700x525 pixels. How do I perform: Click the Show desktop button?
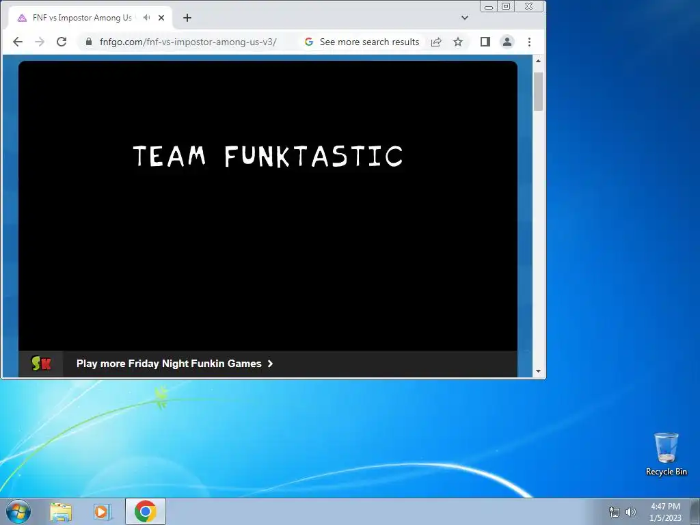695,511
